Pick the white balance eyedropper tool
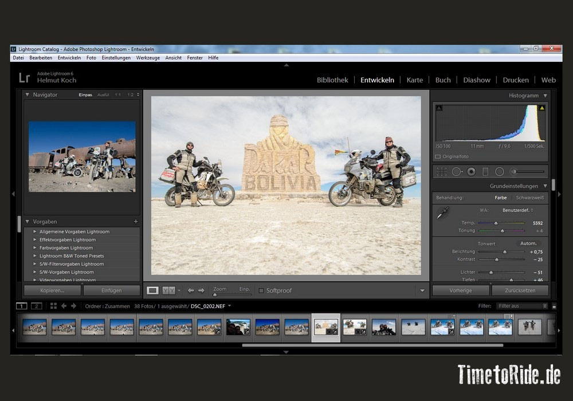The image size is (573, 401). coord(442,214)
